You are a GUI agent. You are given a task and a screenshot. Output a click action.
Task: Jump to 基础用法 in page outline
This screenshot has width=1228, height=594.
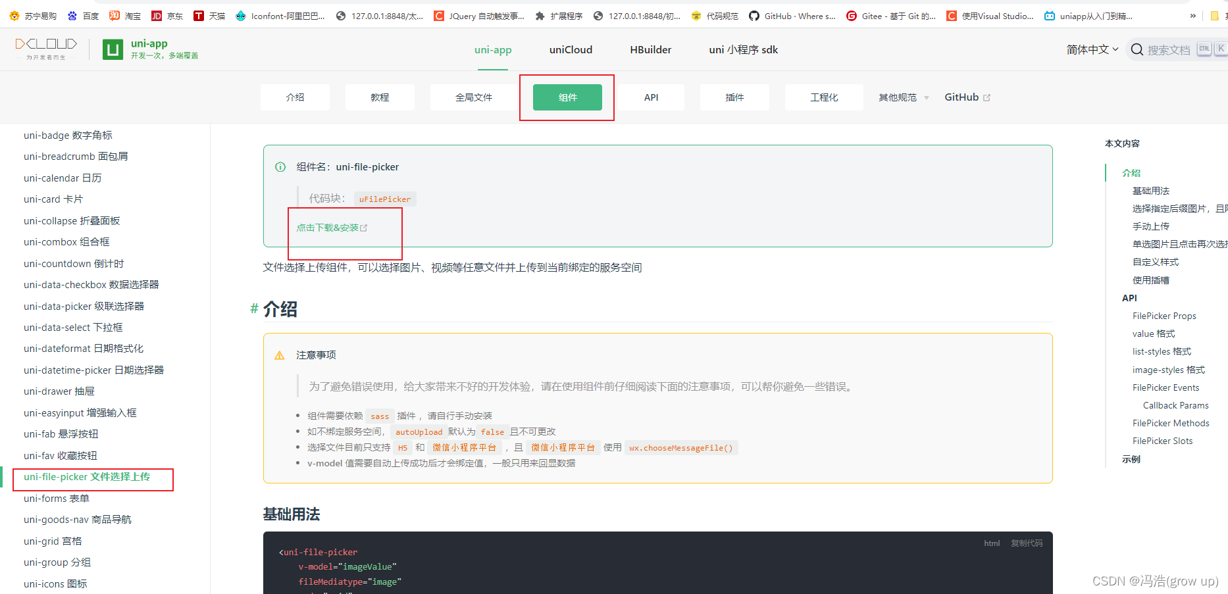coord(1150,191)
